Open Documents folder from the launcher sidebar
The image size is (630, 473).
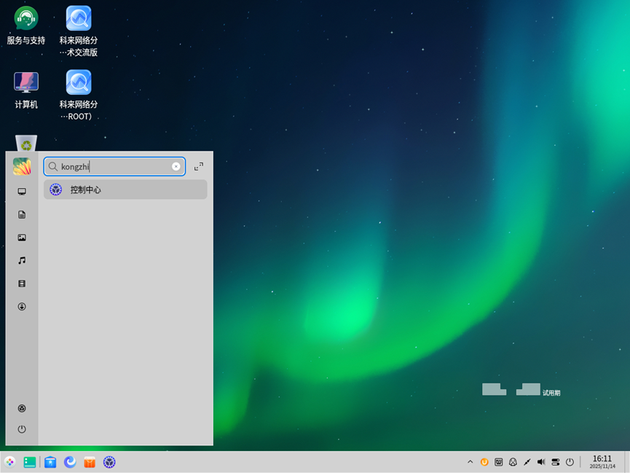coord(22,215)
